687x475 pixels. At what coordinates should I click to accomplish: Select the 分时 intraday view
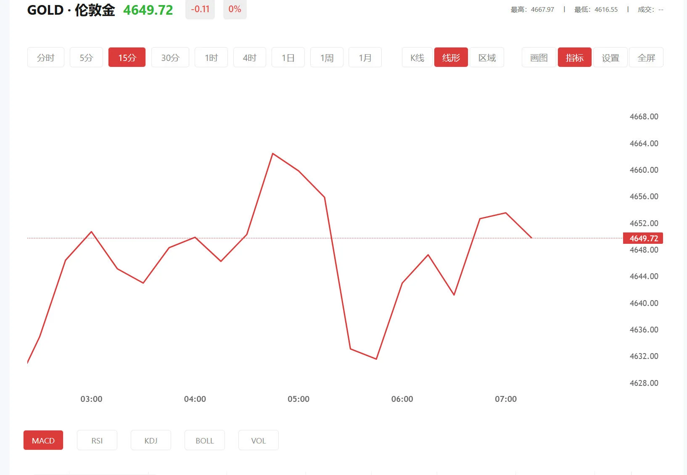[x=45, y=57]
